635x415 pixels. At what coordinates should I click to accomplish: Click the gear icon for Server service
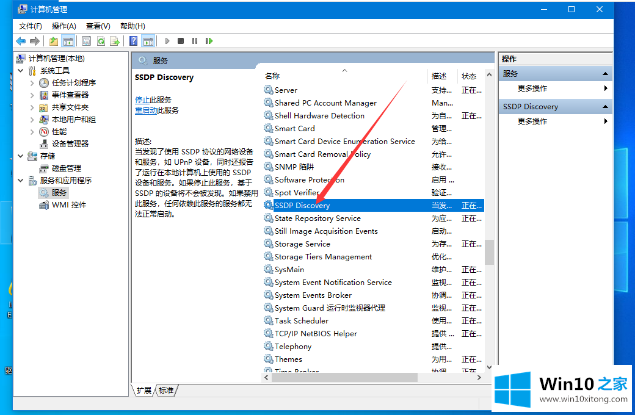point(268,90)
